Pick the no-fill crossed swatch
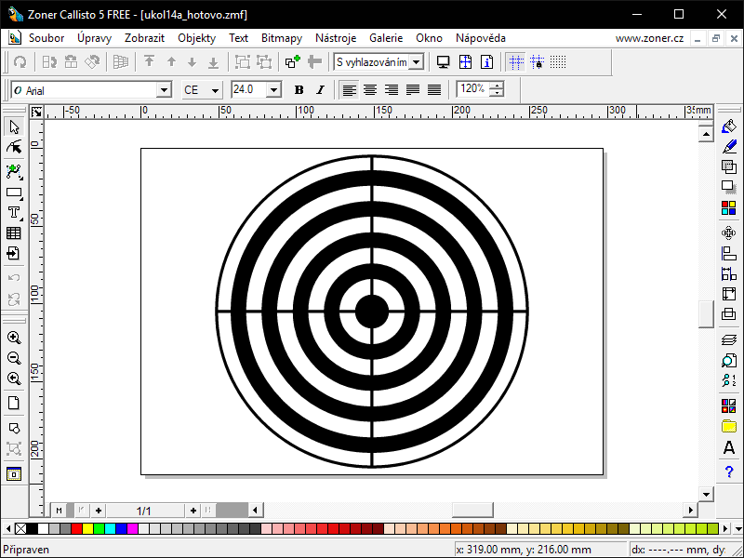The image size is (744, 558). point(20,528)
